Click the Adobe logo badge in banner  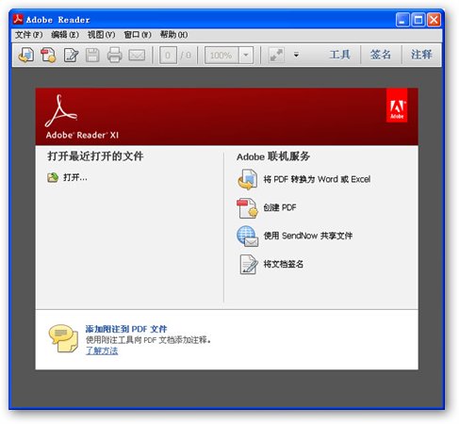tap(397, 106)
